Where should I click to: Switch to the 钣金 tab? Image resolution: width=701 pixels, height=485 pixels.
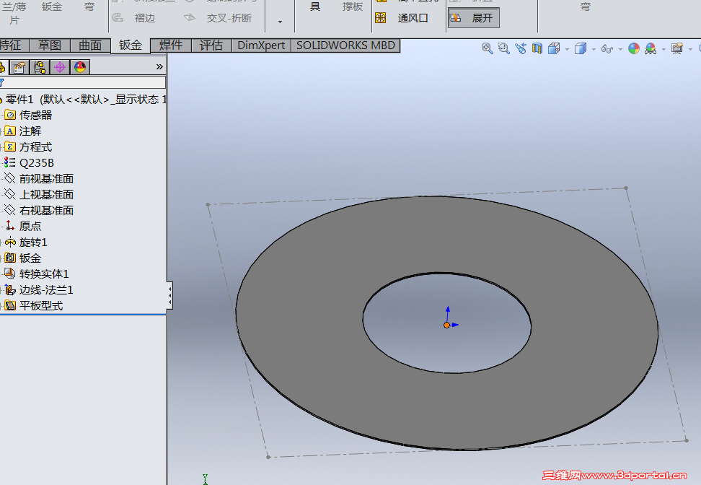(x=131, y=45)
